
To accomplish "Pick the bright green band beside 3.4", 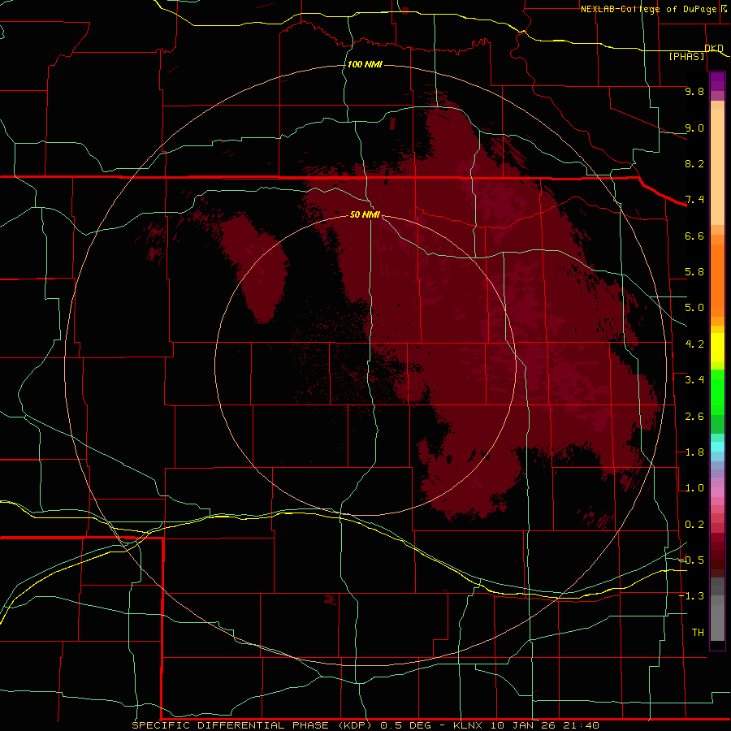I will 717,391.
